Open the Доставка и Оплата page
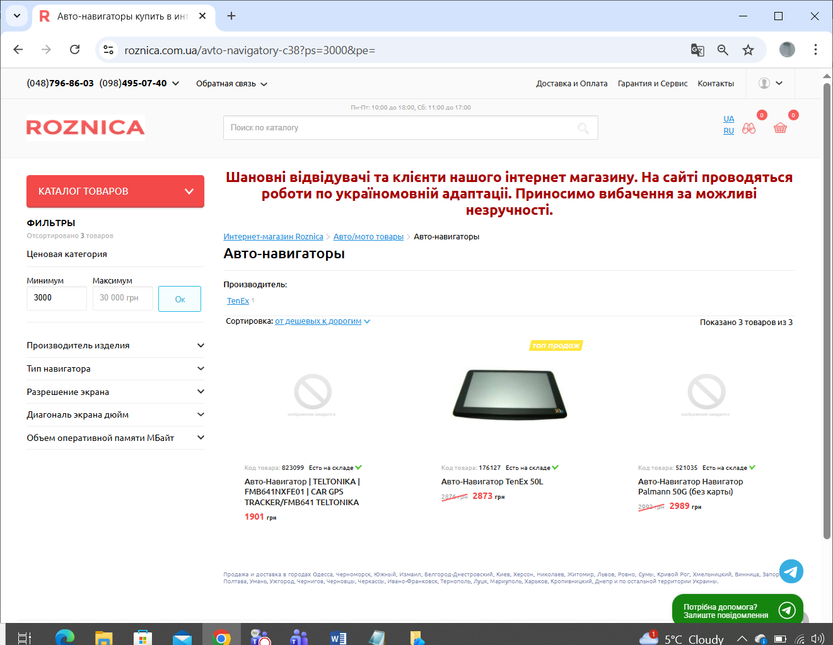Screen dimensions: 833x645 [x=571, y=83]
